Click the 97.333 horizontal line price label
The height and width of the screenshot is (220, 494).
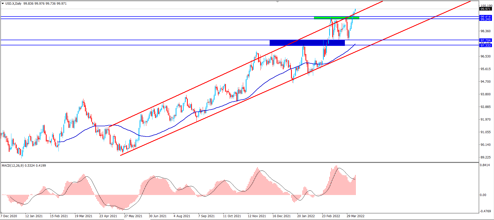486,46
